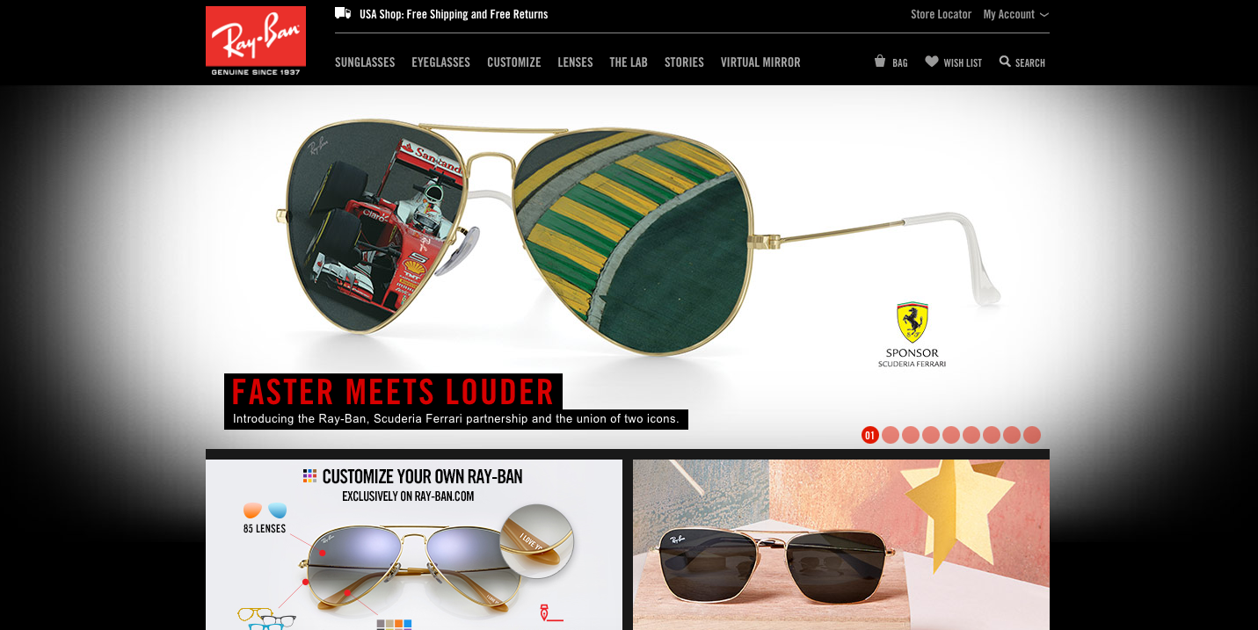Click the Ray-Ban logo
Screen dimensions: 1258x630
(256, 41)
